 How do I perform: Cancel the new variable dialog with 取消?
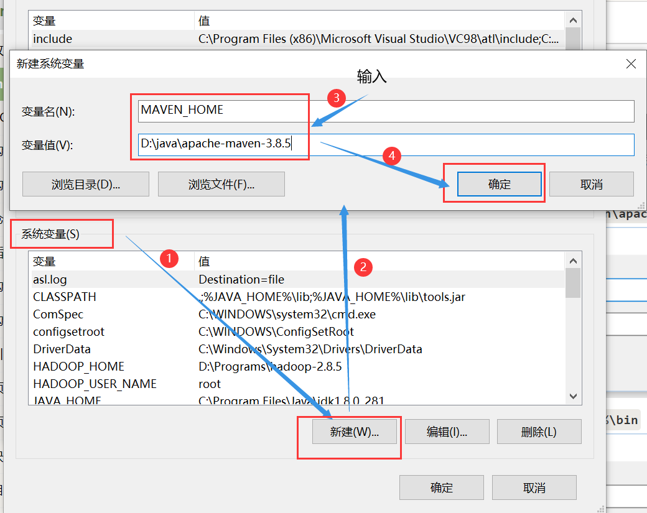coord(591,184)
